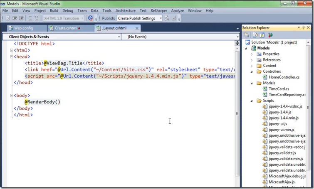The width and height of the screenshot is (314, 189).
Task: Select TimeCard.cs file
Action: click(279, 89)
